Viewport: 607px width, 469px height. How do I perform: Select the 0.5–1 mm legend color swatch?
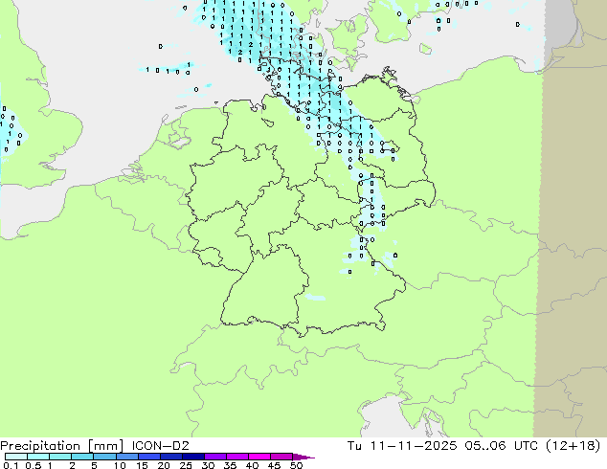38,457
